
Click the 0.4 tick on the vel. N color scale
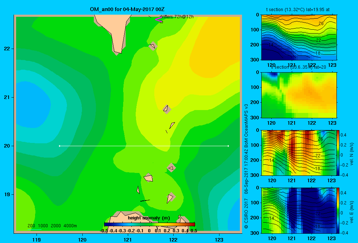point(343,135)
